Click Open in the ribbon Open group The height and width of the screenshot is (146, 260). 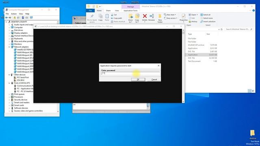[193, 15]
